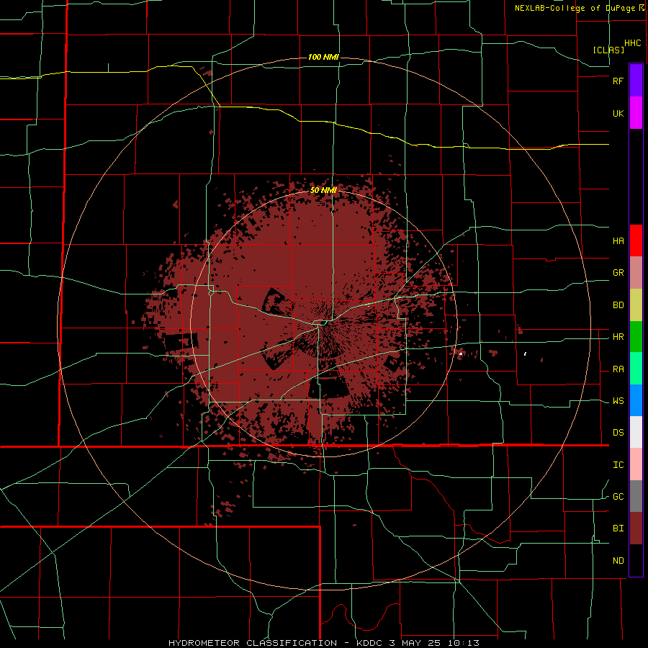Click the HHC product code label
The width and height of the screenshot is (648, 648).
pyautogui.click(x=633, y=43)
